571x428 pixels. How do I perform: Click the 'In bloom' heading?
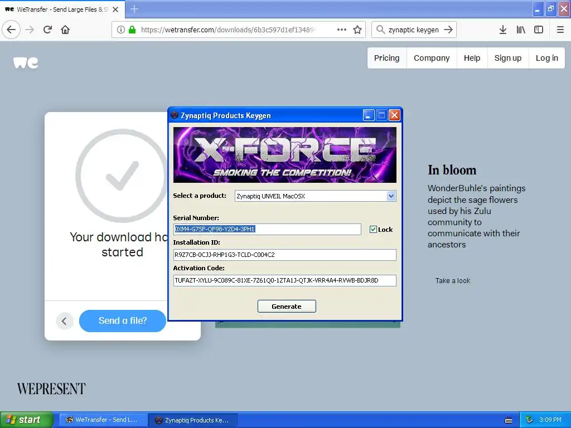[x=452, y=170]
